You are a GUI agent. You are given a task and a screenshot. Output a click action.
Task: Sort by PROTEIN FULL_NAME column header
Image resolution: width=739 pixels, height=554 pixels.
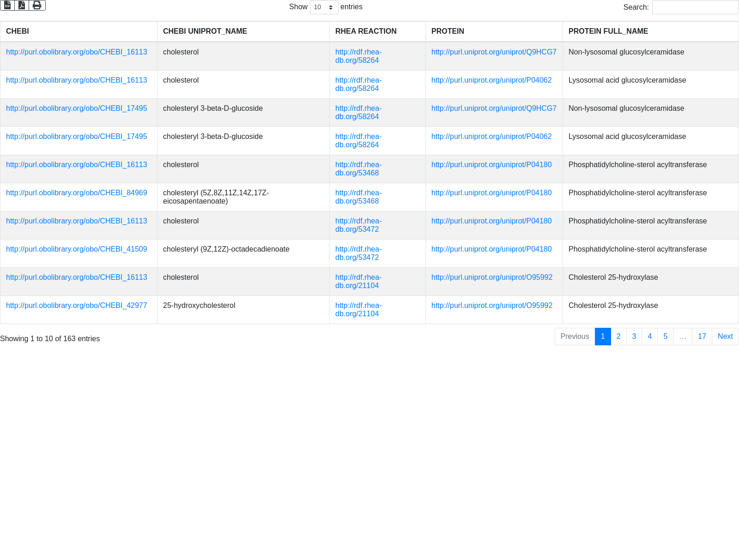click(608, 31)
